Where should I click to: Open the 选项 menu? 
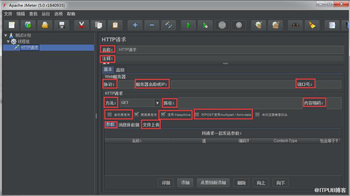tap(59, 14)
